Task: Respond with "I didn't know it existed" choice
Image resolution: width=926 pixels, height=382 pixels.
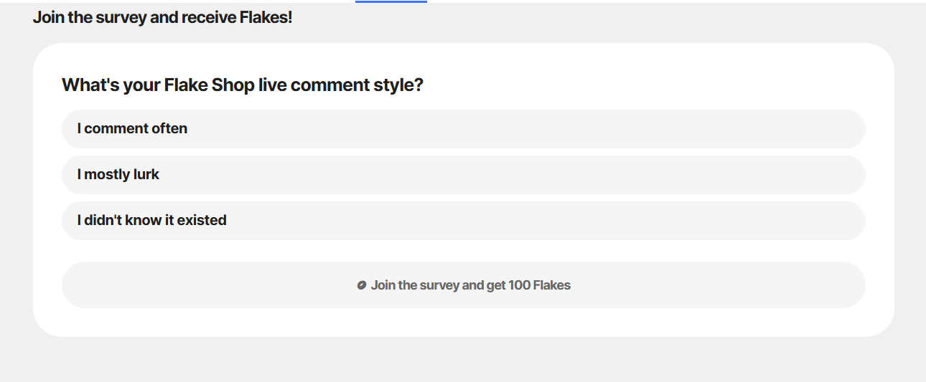Action: pos(463,221)
